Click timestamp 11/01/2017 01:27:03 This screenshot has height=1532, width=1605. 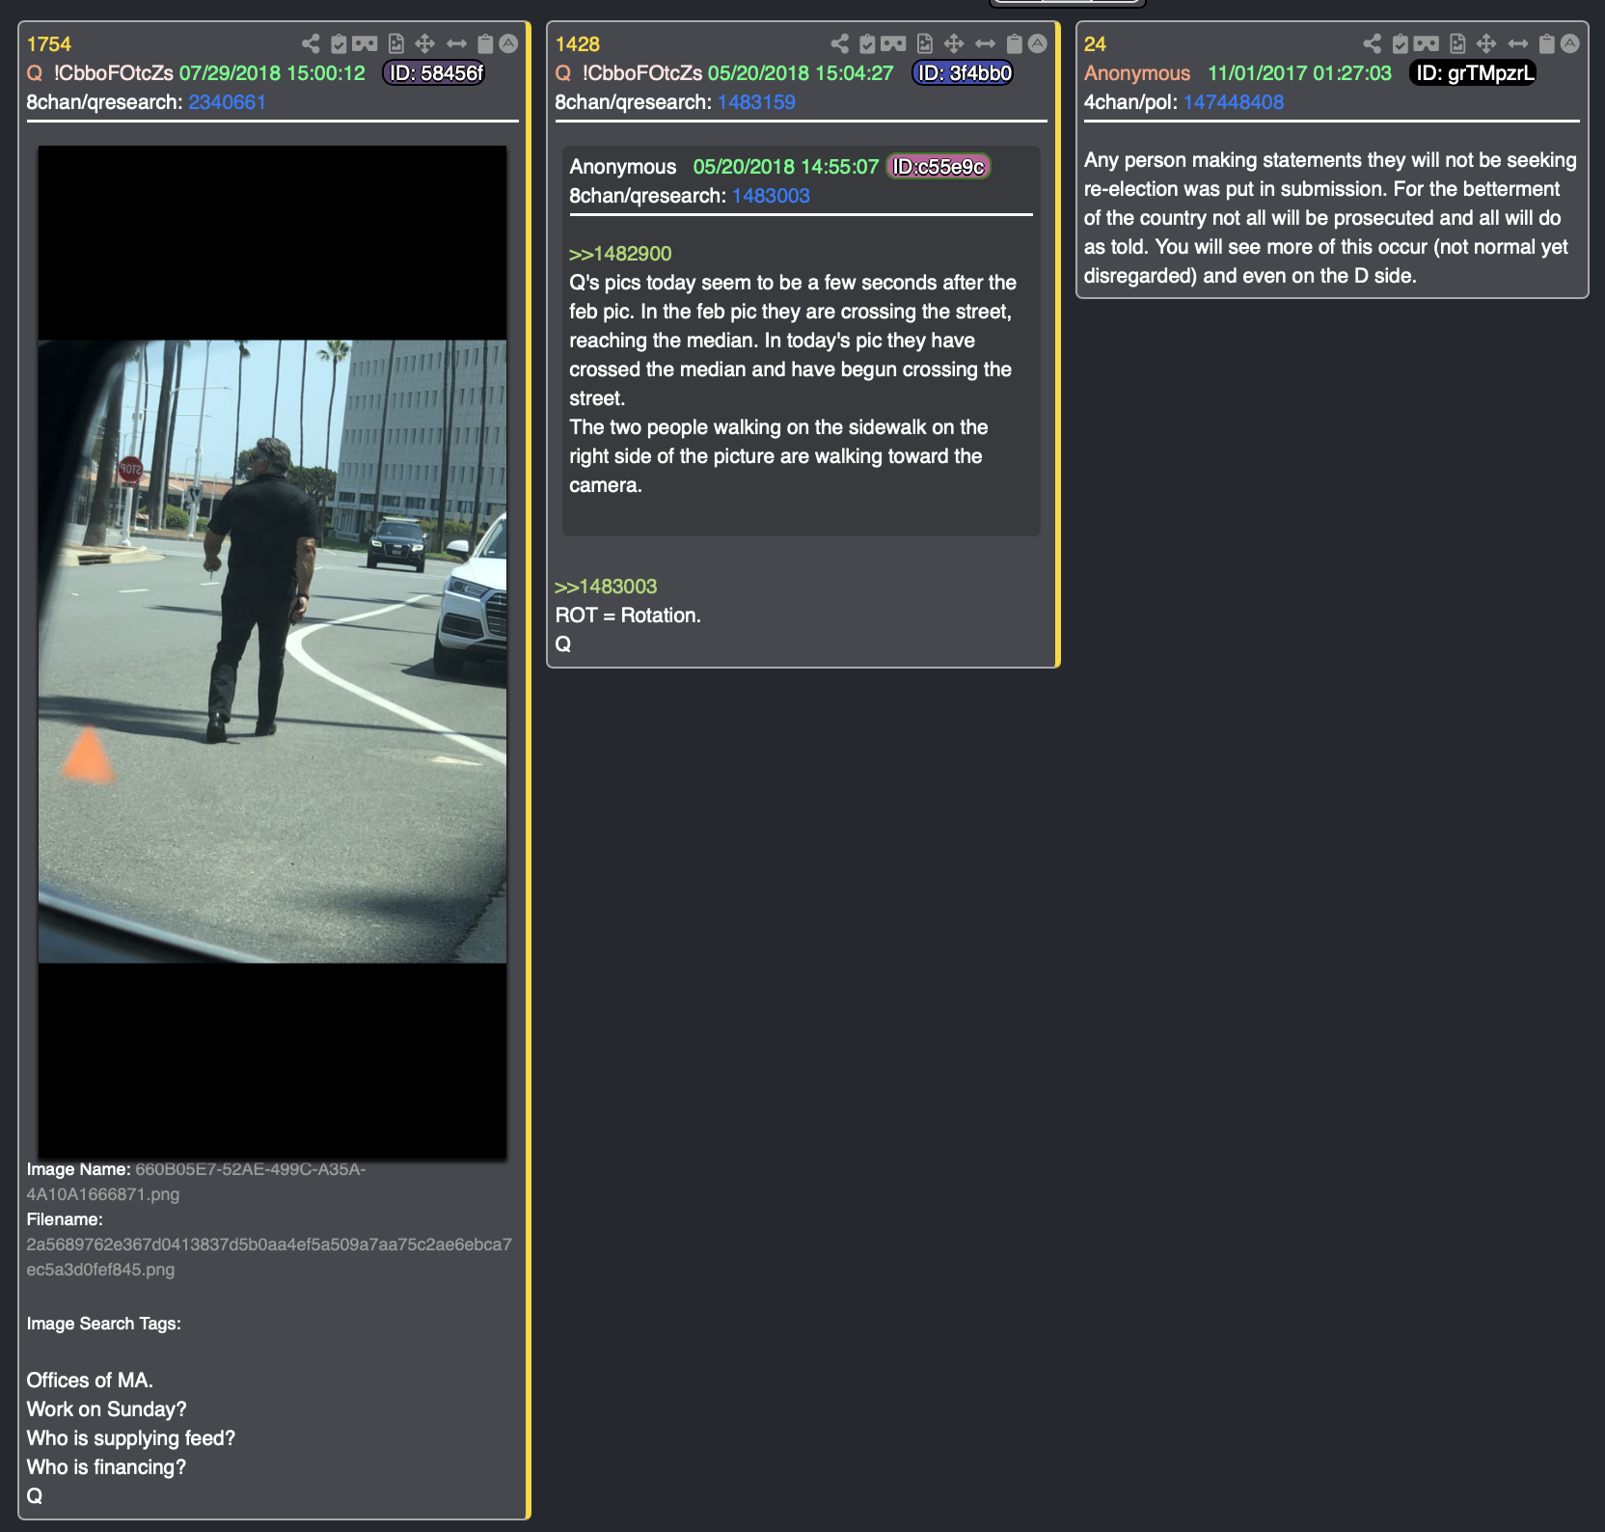click(x=1300, y=73)
